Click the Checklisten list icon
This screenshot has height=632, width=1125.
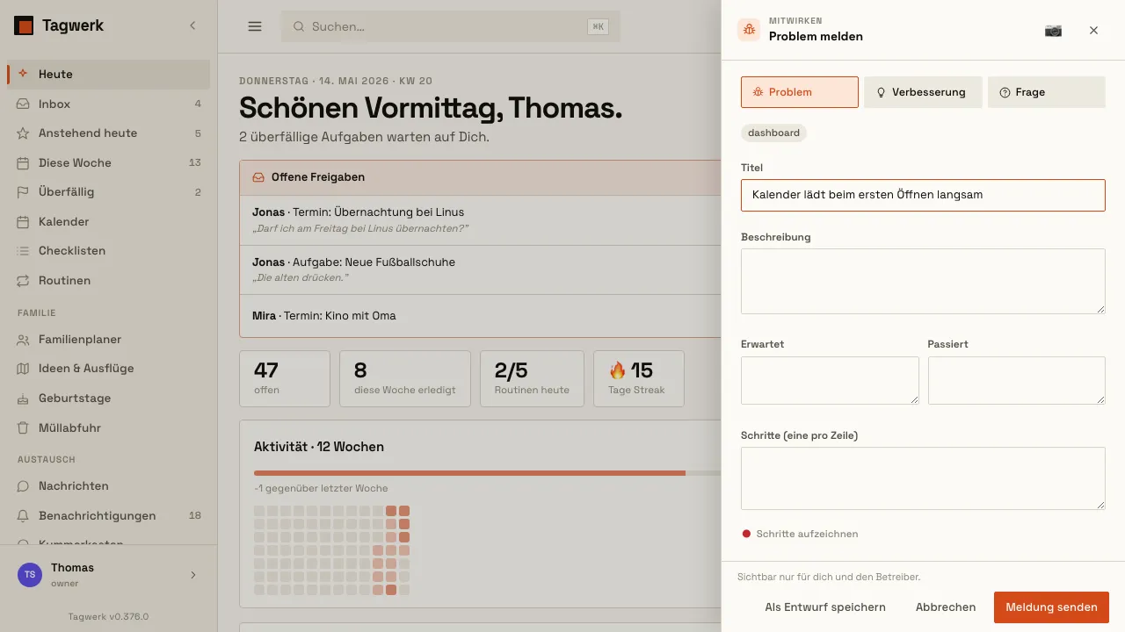[23, 251]
